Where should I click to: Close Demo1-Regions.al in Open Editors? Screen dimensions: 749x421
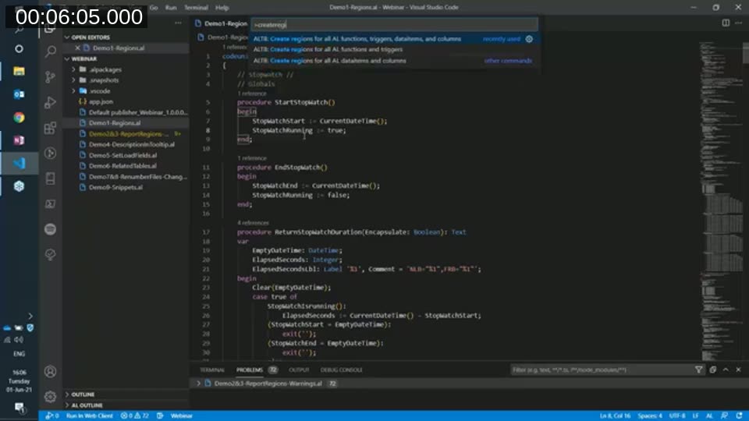click(x=77, y=48)
